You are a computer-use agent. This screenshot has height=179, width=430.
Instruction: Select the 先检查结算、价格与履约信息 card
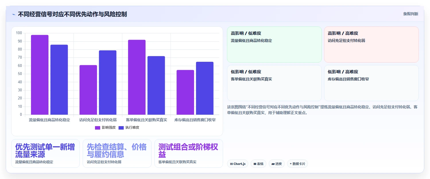[x=117, y=153]
